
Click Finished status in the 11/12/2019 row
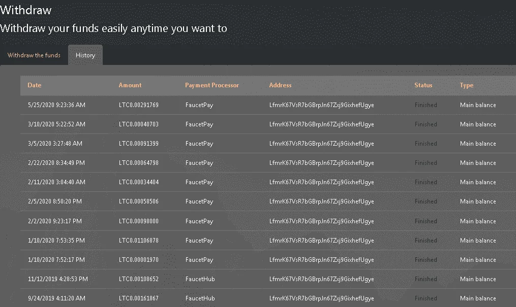426,279
